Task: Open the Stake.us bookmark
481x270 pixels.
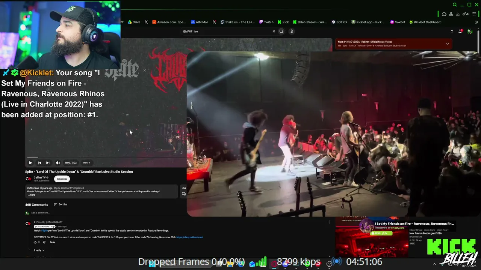Action: (x=237, y=22)
